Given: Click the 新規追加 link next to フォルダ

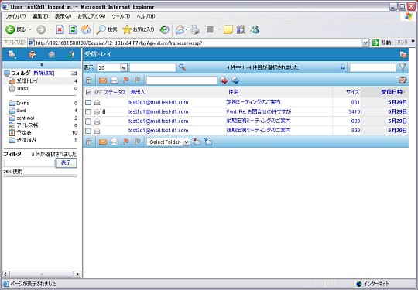Looking at the screenshot, I should coord(43,73).
